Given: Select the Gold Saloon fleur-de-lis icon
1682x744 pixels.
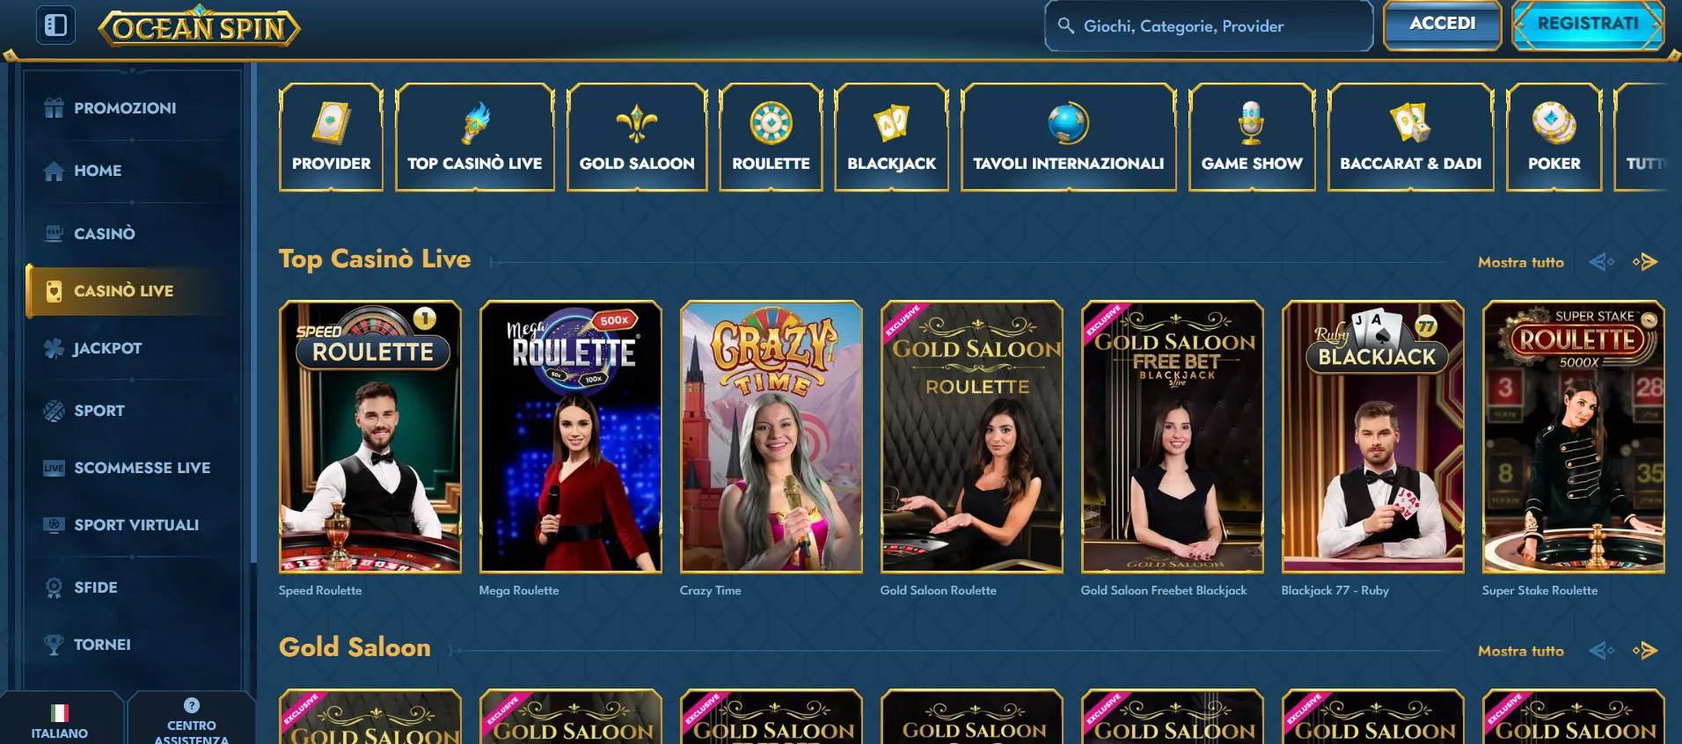Looking at the screenshot, I should 637,123.
